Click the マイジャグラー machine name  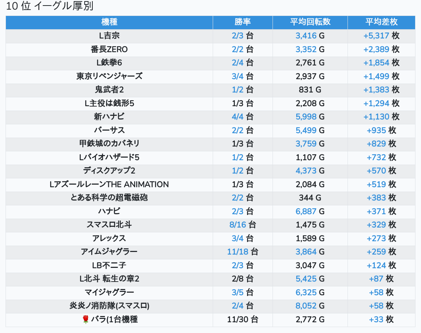(109, 292)
